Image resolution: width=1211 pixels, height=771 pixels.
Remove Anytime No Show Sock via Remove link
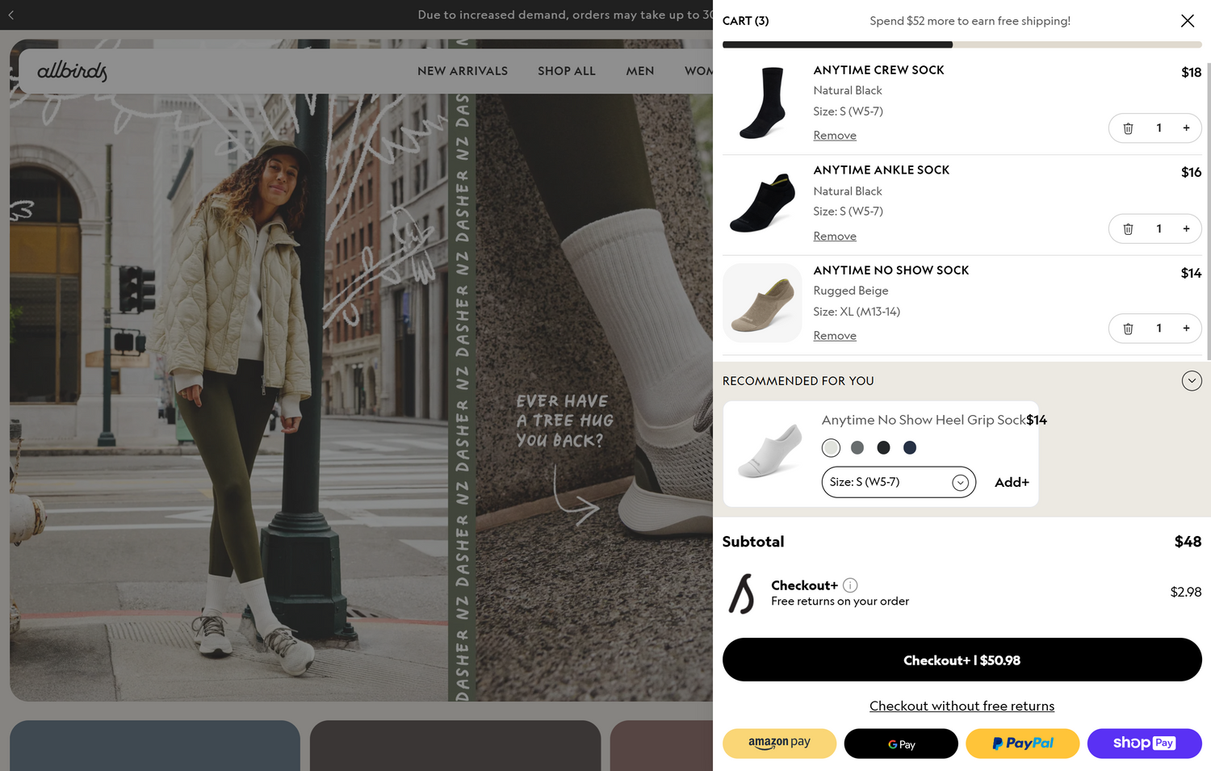pyautogui.click(x=835, y=336)
